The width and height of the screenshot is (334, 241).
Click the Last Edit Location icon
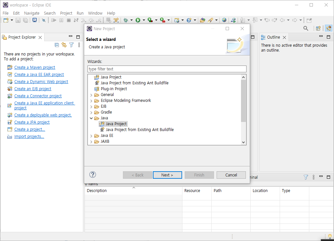click(x=267, y=20)
